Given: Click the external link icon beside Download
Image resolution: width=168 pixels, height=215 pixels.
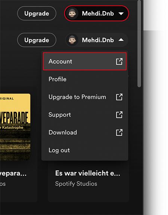Looking at the screenshot, I should click(x=119, y=132).
